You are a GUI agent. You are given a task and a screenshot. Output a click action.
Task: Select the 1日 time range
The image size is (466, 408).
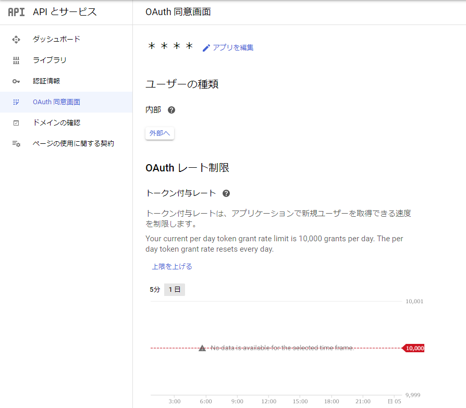[x=174, y=289]
